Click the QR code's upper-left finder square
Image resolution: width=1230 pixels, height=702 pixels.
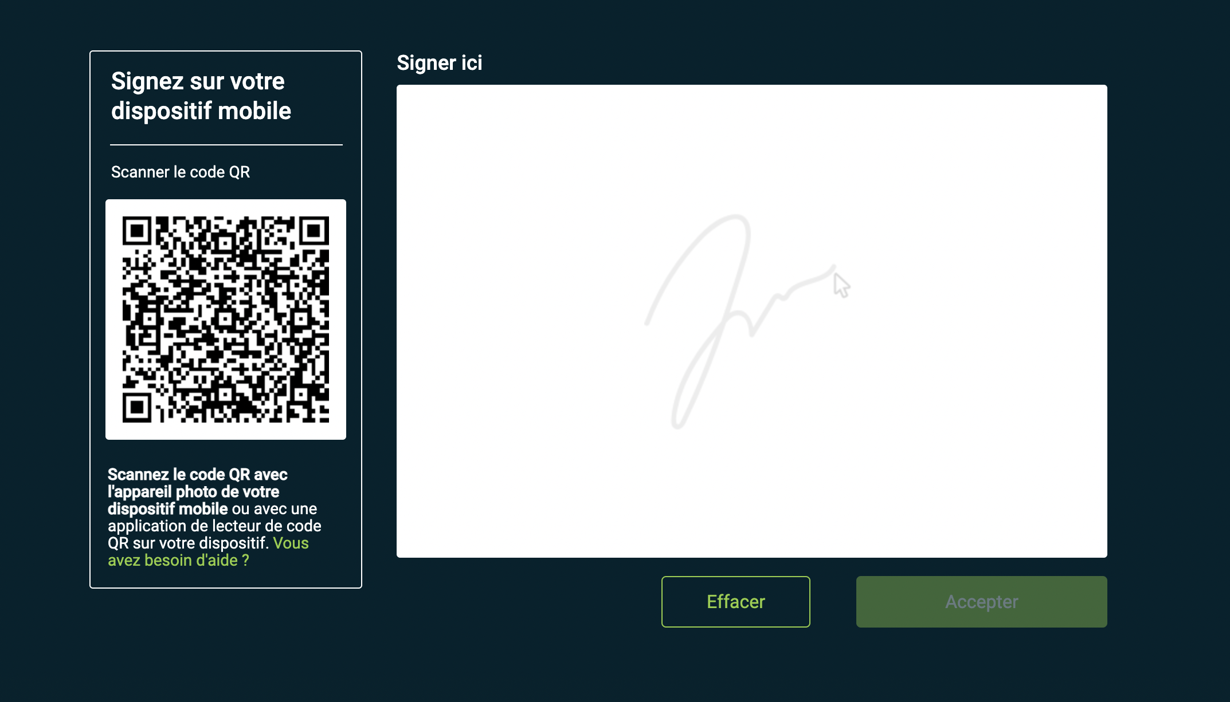(136, 231)
